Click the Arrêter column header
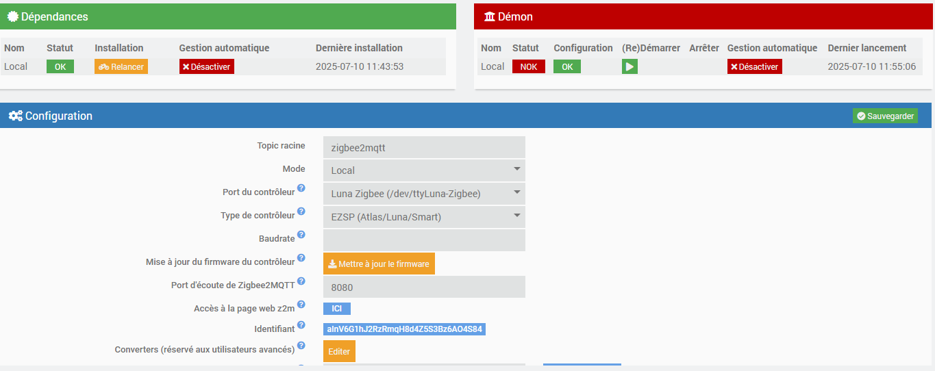This screenshot has height=371, width=935. [x=704, y=48]
